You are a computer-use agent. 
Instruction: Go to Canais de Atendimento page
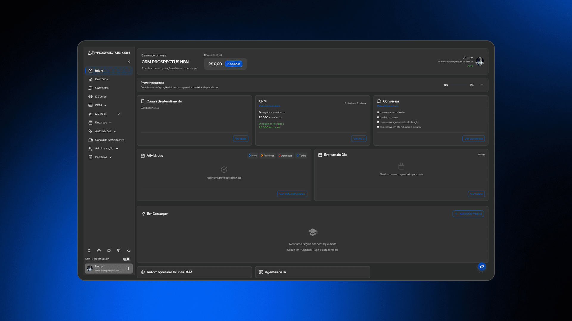(x=109, y=140)
